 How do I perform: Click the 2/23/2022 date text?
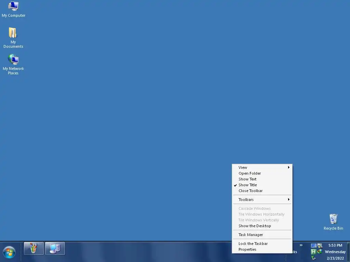pyautogui.click(x=335, y=259)
